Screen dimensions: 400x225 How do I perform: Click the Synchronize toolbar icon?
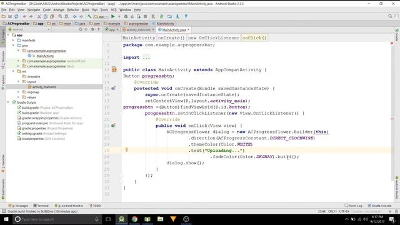pyautogui.click(x=16, y=17)
